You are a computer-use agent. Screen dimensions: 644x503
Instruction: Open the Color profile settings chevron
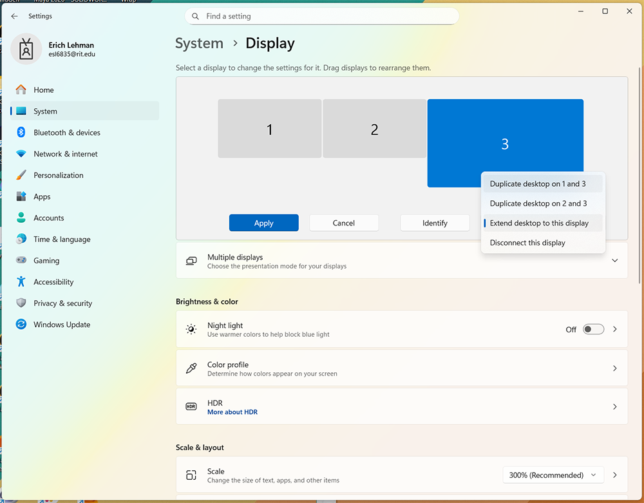pos(614,368)
